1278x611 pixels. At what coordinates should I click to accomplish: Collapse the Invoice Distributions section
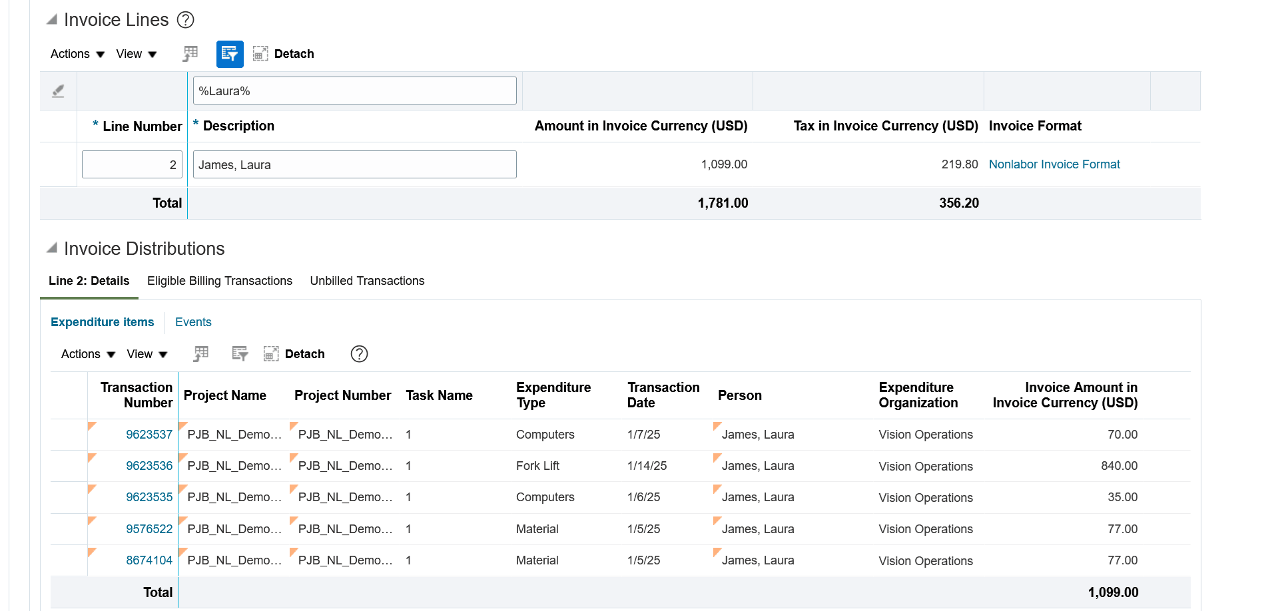tap(51, 248)
